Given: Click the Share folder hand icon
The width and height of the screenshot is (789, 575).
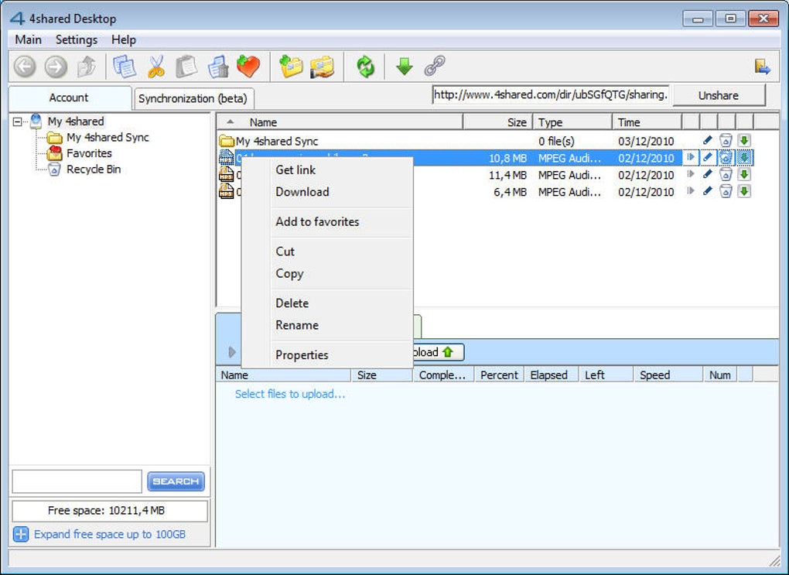Looking at the screenshot, I should click(322, 66).
